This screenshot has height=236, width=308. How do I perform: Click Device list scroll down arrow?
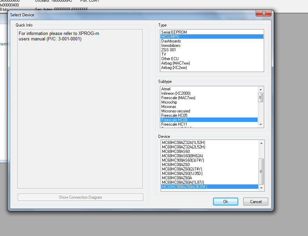coord(261,188)
